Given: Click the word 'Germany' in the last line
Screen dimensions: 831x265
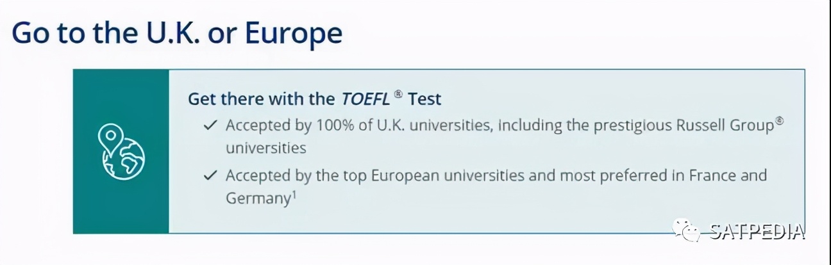Looking at the screenshot, I should click(258, 199).
